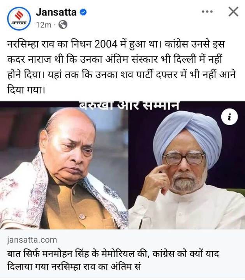Dismiss the post with the X icon
Image resolution: width=245 pixels, height=280 pixels.
tap(233, 12)
